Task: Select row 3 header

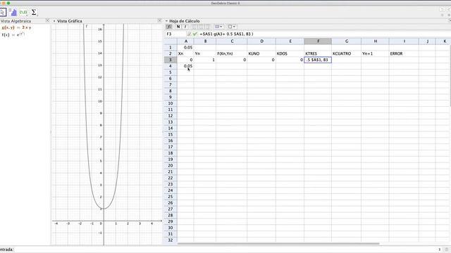Action: (x=171, y=60)
